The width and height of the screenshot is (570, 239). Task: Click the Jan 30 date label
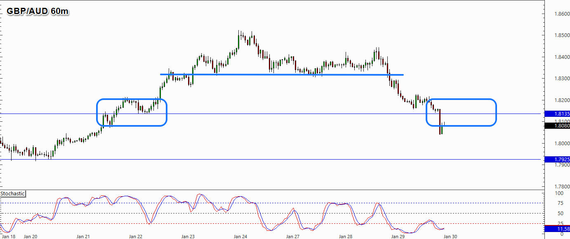coord(450,237)
